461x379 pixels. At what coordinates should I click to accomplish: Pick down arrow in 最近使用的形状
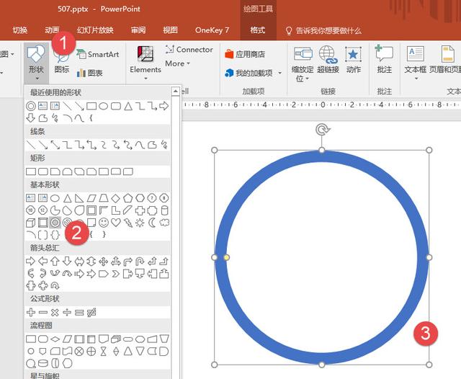(x=31, y=118)
